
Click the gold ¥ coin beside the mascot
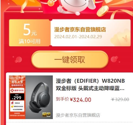103,11
